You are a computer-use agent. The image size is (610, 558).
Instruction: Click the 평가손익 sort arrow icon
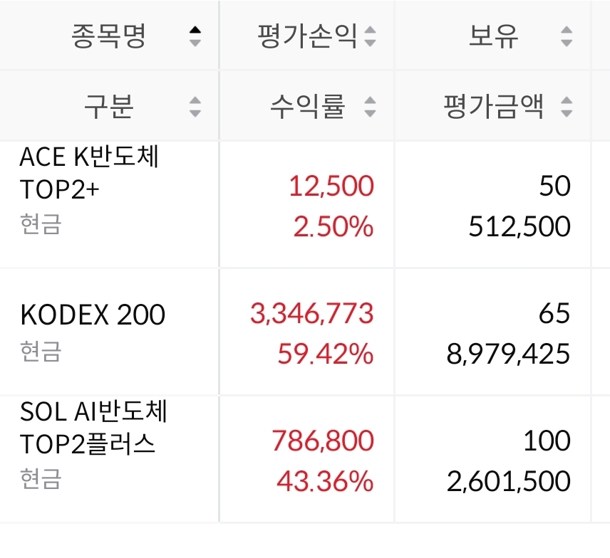[370, 36]
